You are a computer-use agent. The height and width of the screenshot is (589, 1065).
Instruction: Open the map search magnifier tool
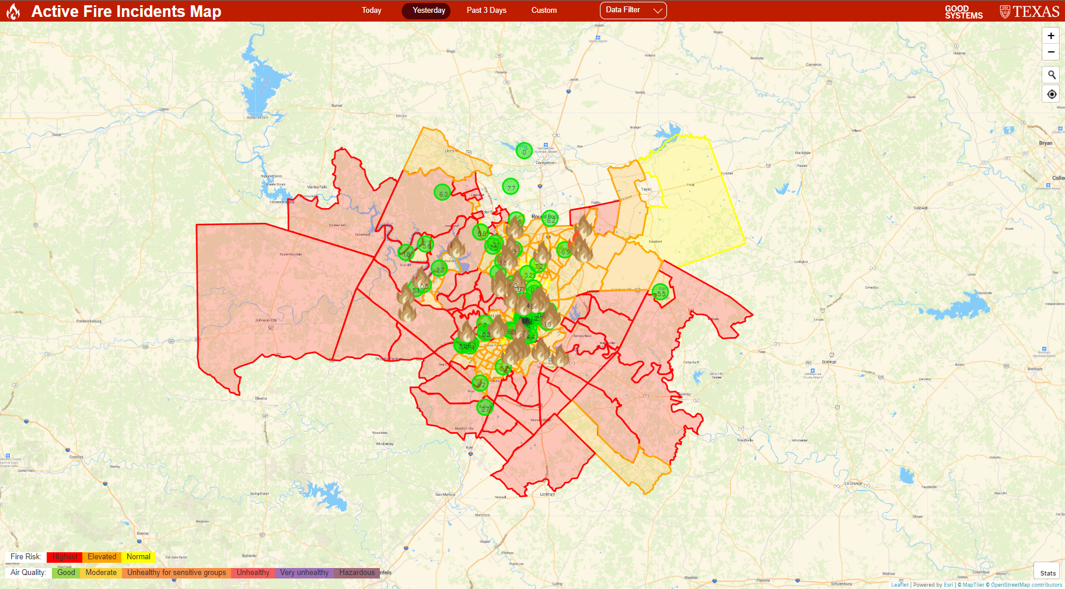click(1051, 75)
